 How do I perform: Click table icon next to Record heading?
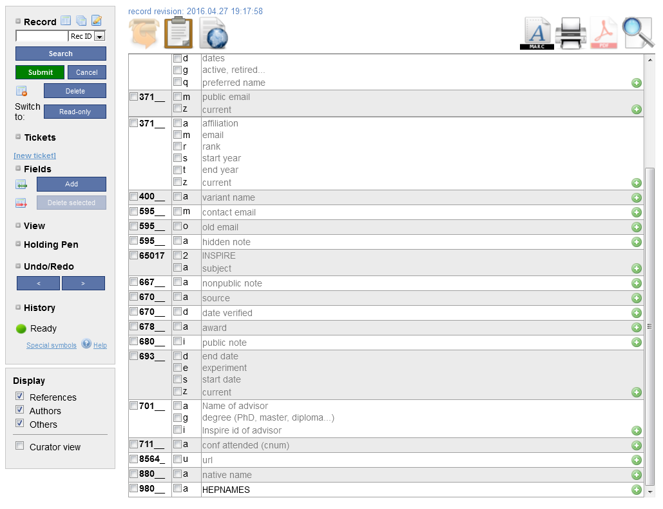click(66, 21)
